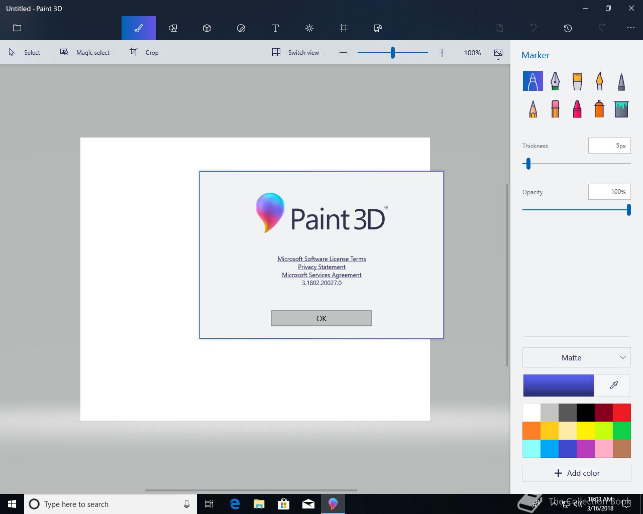Select the Calligraphy pen brush
This screenshot has height=514, width=643.
(555, 81)
